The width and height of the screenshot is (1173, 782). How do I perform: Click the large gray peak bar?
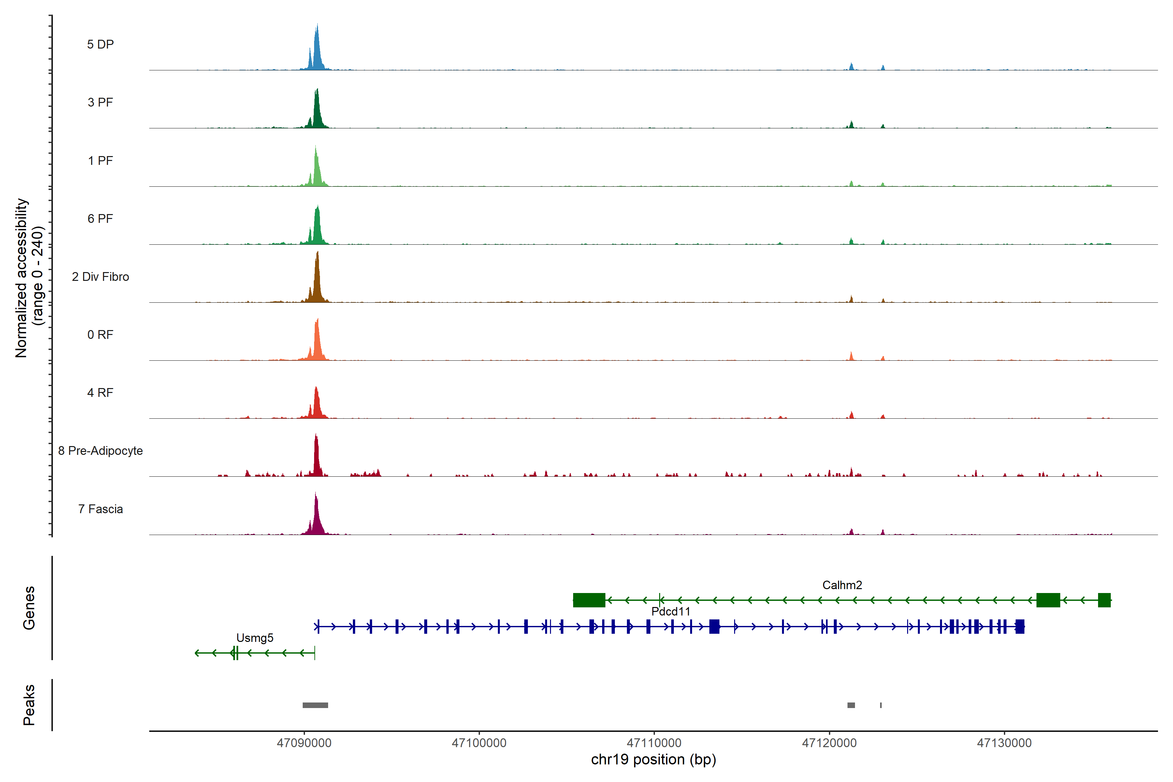315,705
